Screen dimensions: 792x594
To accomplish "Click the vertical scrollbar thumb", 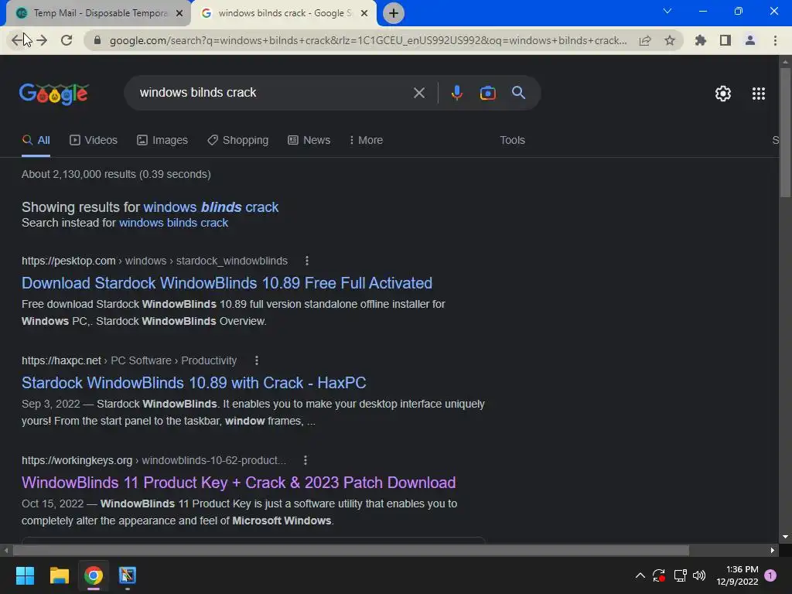I will (785, 132).
